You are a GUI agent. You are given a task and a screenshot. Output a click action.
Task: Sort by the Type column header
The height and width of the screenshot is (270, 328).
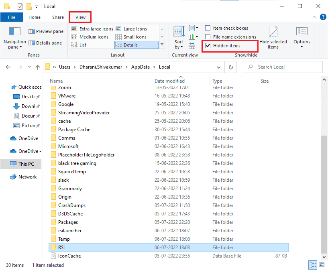pos(234,81)
